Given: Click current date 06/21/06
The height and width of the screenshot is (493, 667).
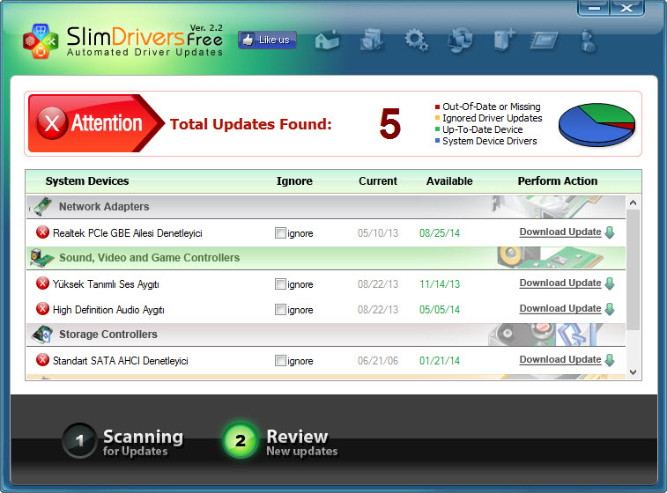Looking at the screenshot, I should coord(378,360).
